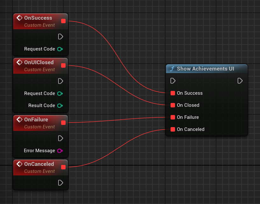Click On Failure delegate input pin
The width and height of the screenshot is (260, 204).
pos(173,117)
